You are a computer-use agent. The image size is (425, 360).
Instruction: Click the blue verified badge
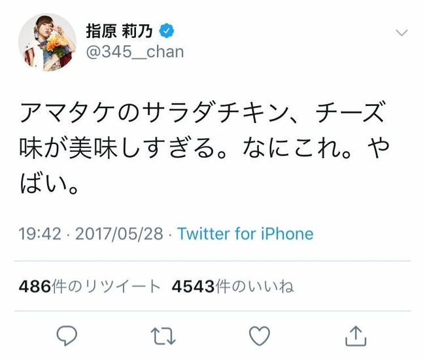point(167,31)
